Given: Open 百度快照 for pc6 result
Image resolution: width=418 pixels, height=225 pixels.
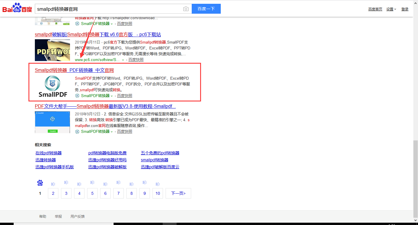Looking at the screenshot, I should click(136, 60).
